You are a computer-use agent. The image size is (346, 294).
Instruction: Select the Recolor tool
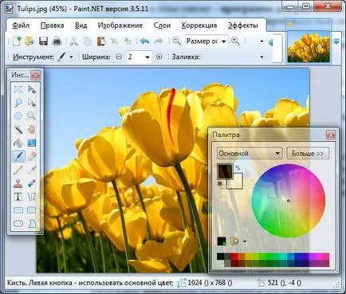32,183
